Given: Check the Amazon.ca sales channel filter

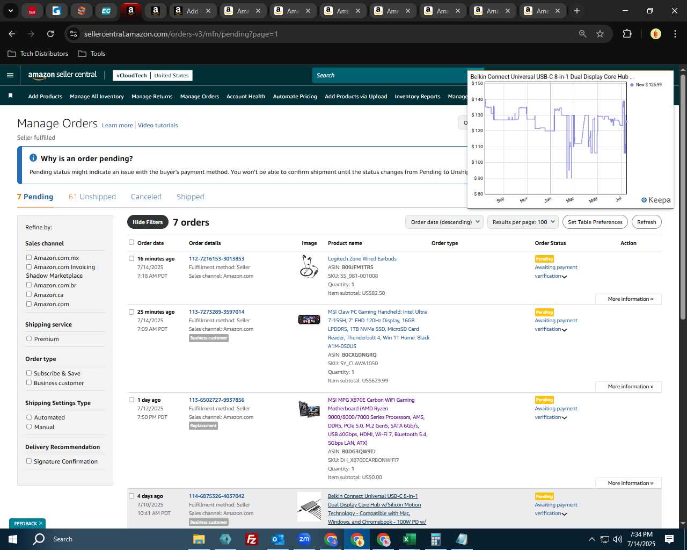Looking at the screenshot, I should pos(29,295).
